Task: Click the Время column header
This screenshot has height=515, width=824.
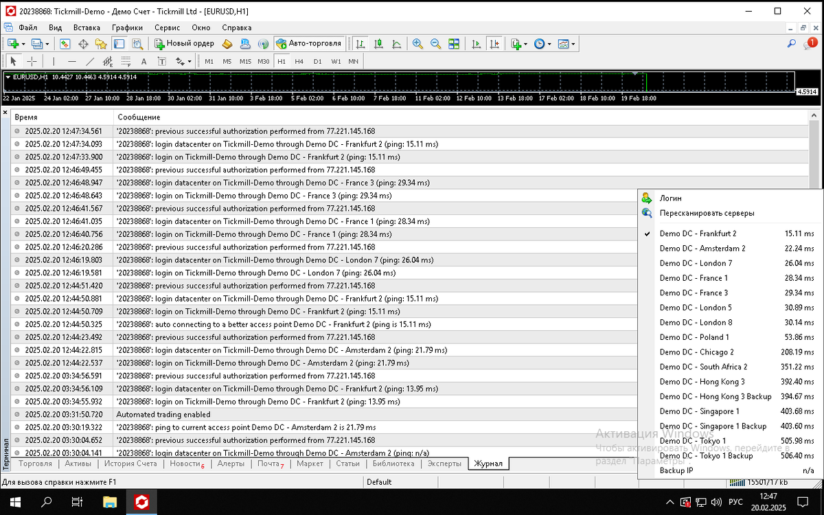Action: pos(62,117)
